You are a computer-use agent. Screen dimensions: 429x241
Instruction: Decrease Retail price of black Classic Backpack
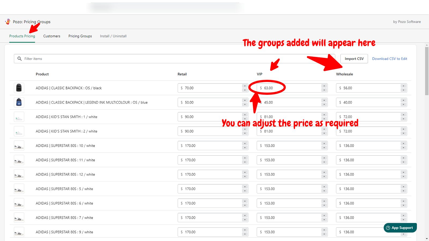pos(245,90)
